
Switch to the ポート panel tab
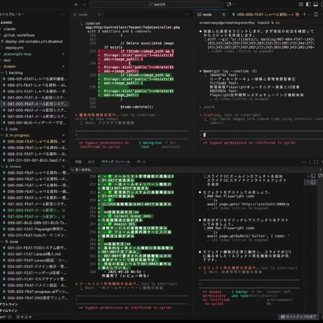coord(141,162)
